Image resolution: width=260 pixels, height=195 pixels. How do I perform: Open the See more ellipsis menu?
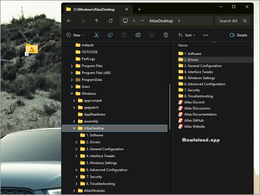coord(206,35)
